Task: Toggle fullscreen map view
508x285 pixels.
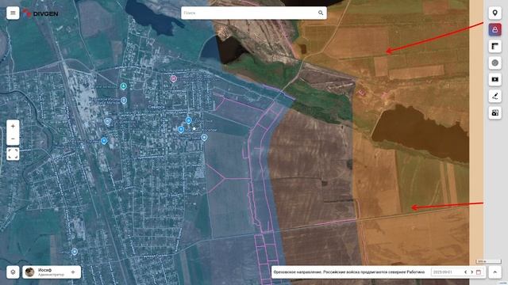Action: click(13, 154)
